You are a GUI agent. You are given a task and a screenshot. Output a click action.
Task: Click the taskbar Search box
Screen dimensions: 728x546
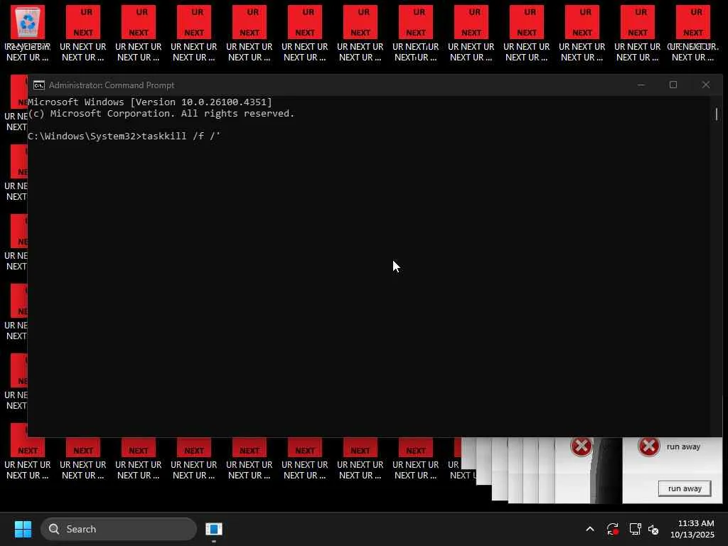119,529
